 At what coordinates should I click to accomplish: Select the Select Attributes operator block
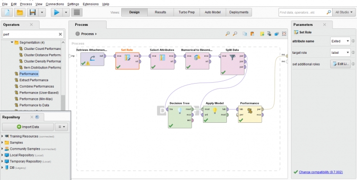pos(162,61)
